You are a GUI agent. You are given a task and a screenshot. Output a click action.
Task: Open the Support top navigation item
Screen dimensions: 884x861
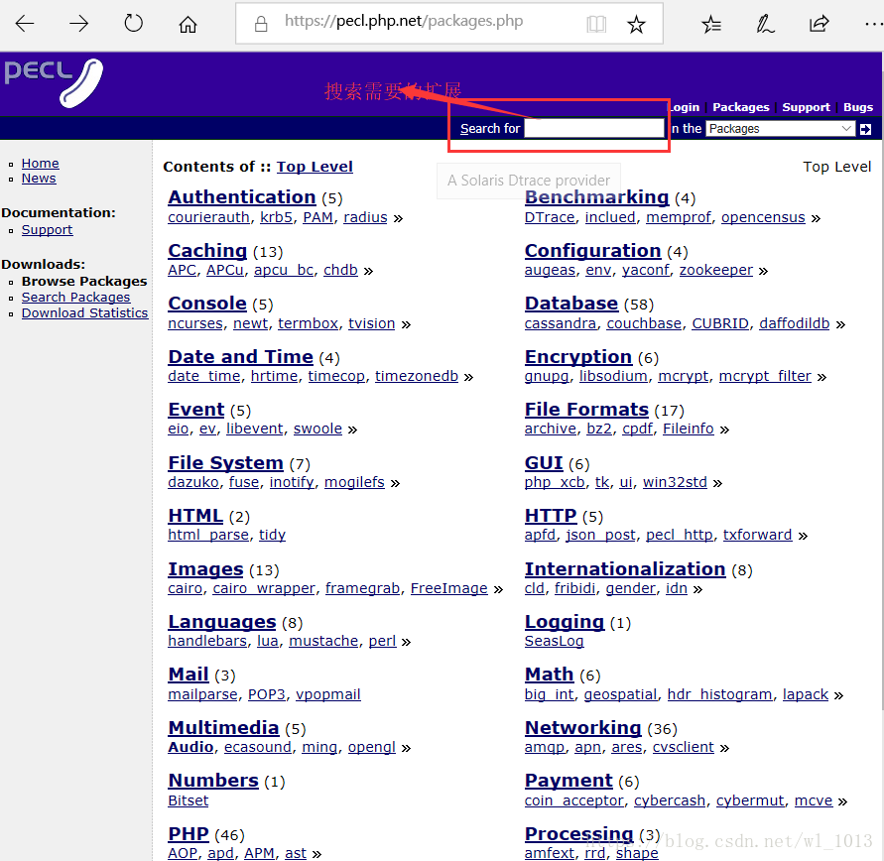pos(806,107)
